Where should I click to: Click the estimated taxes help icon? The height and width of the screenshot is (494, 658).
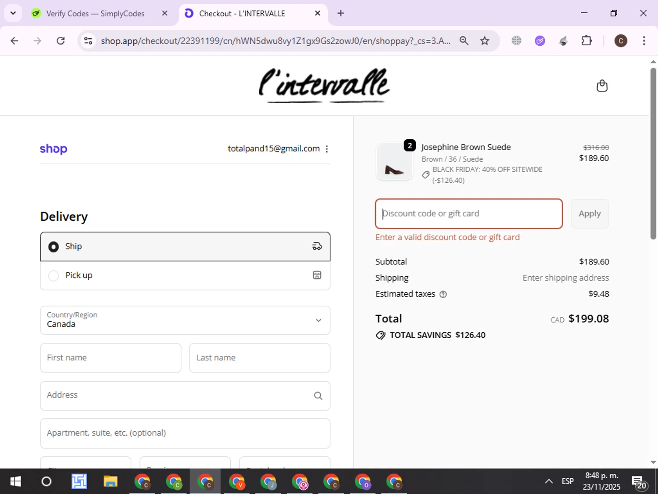tap(443, 294)
